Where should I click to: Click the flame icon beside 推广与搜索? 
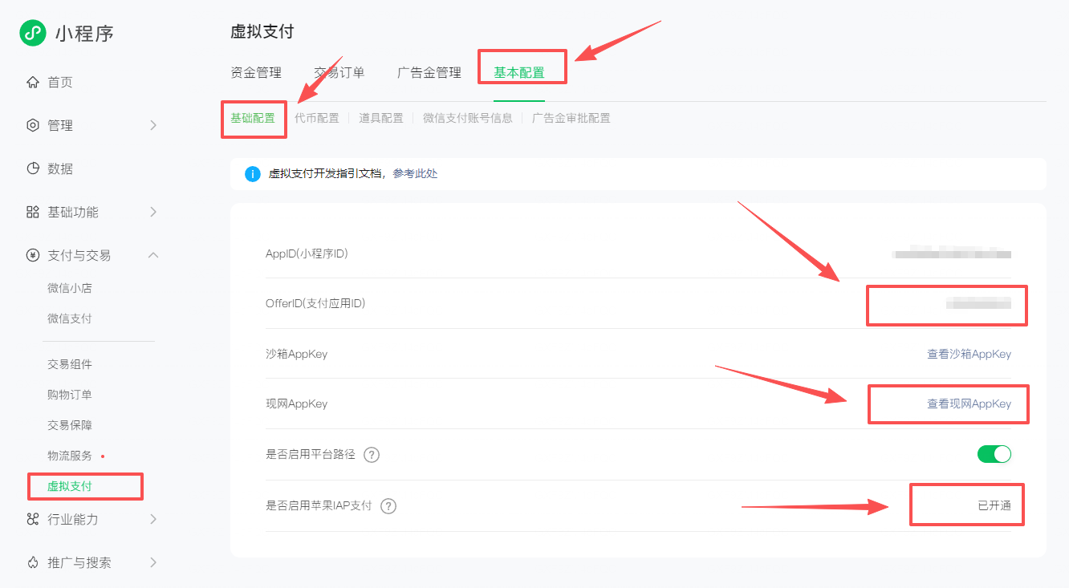tap(33, 562)
